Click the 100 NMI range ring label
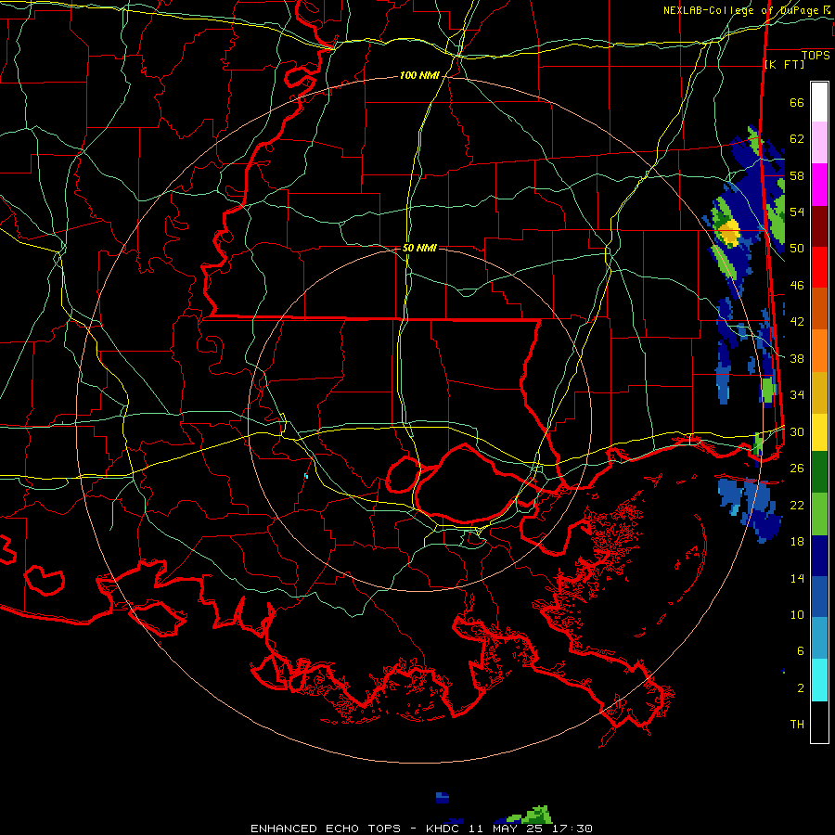 [419, 76]
